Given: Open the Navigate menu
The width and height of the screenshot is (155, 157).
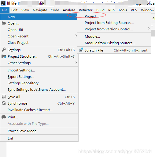Looking at the screenshot, I should (x=40, y=10).
